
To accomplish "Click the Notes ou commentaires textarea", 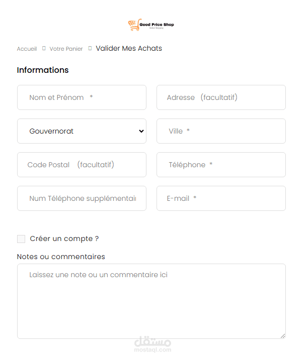I will (x=151, y=301).
